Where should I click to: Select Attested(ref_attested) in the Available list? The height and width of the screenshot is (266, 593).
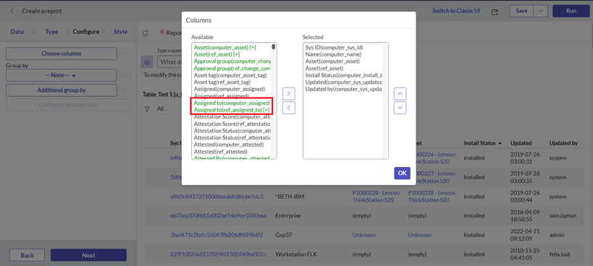(x=221, y=151)
